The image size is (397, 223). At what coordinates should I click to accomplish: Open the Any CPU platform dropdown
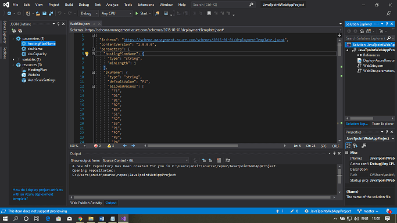point(116,13)
